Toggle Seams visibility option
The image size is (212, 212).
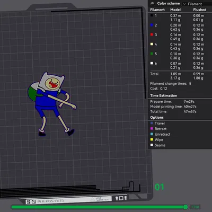[152, 145]
